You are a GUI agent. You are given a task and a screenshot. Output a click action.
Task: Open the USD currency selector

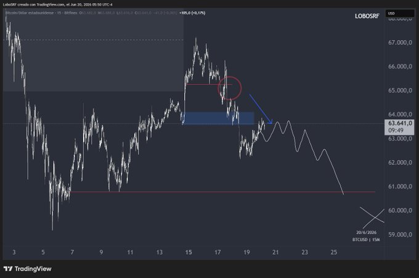point(399,13)
